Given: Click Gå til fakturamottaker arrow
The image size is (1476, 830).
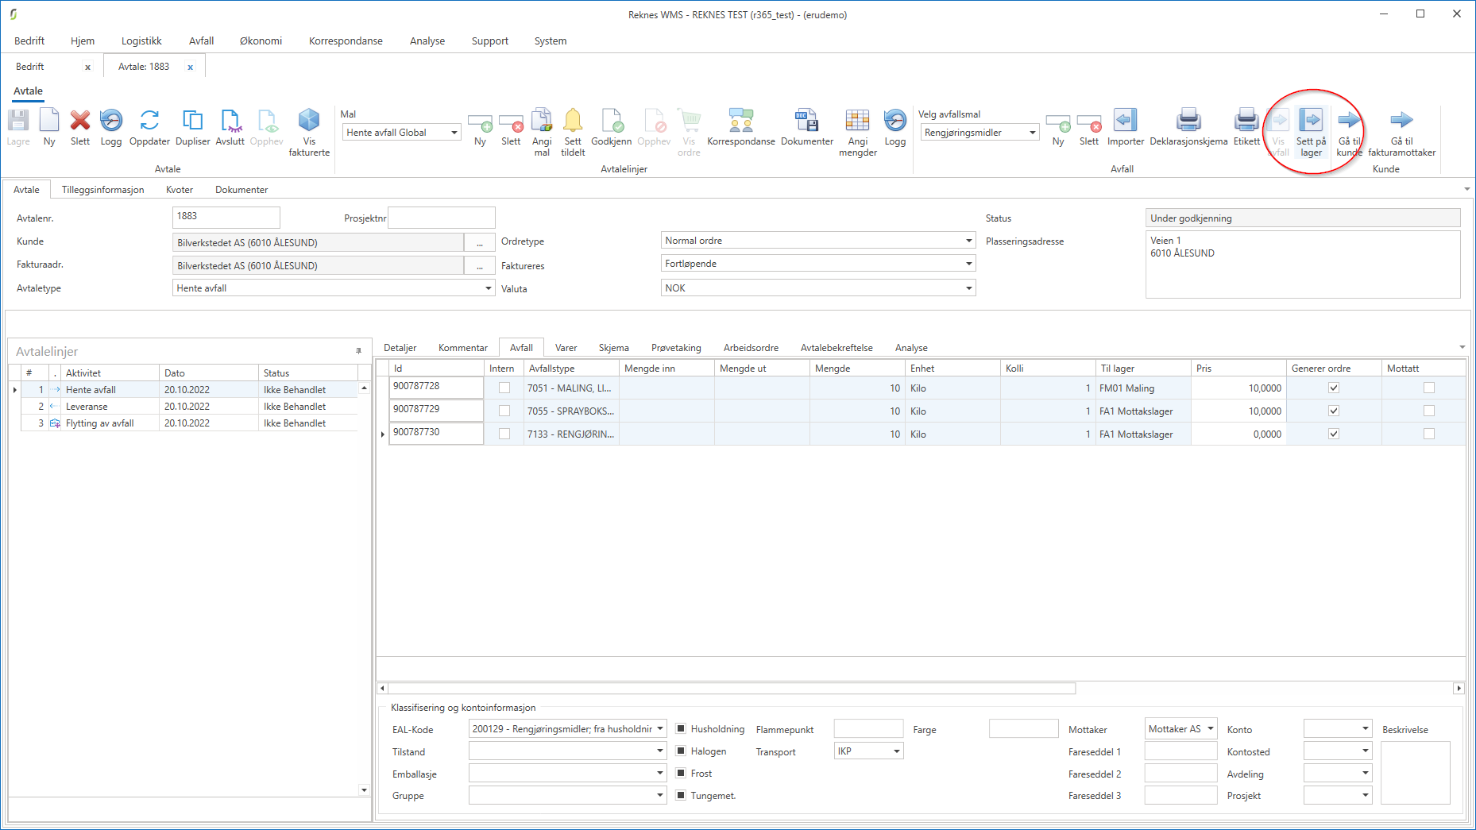Looking at the screenshot, I should pyautogui.click(x=1402, y=133).
